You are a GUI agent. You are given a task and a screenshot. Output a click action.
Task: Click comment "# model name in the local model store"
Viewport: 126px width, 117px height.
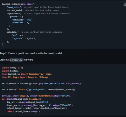coord(46,7)
